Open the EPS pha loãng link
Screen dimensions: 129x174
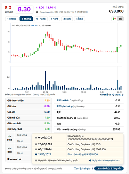pyautogui.click(x=65, y=106)
